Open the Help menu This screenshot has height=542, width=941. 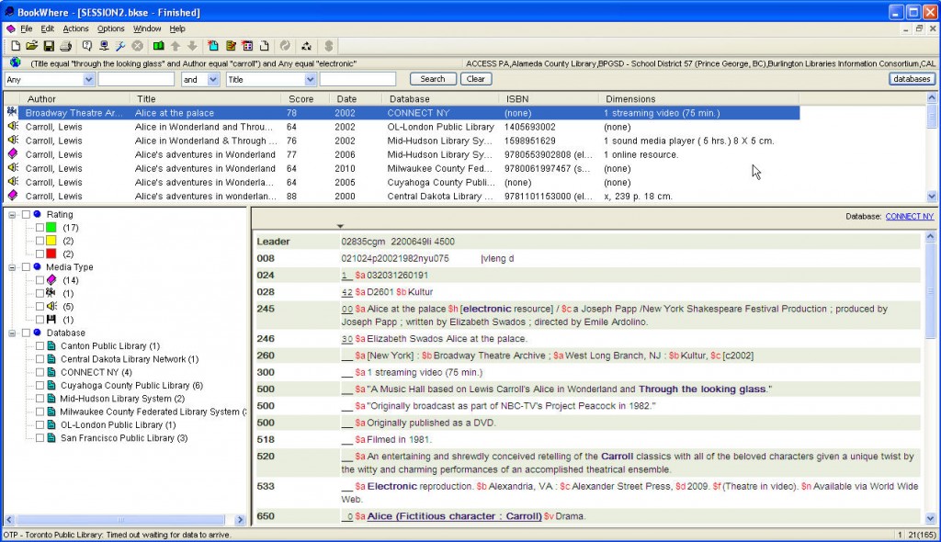[177, 28]
